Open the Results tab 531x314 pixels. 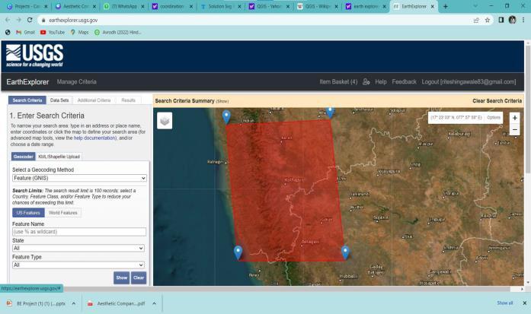tap(128, 100)
